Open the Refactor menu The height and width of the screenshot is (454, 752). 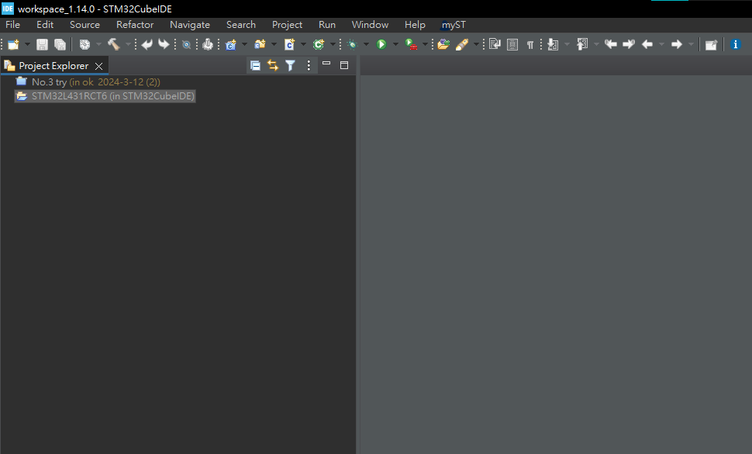(x=135, y=25)
